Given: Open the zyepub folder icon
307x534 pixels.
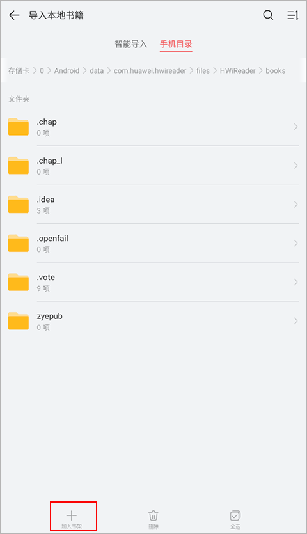Looking at the screenshot, I should (x=19, y=321).
